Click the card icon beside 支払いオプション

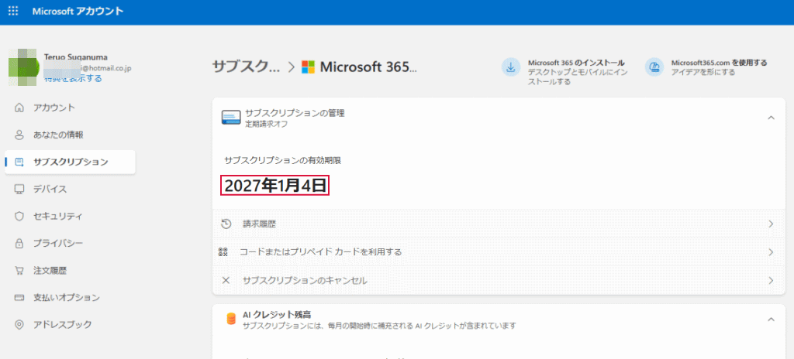point(19,298)
